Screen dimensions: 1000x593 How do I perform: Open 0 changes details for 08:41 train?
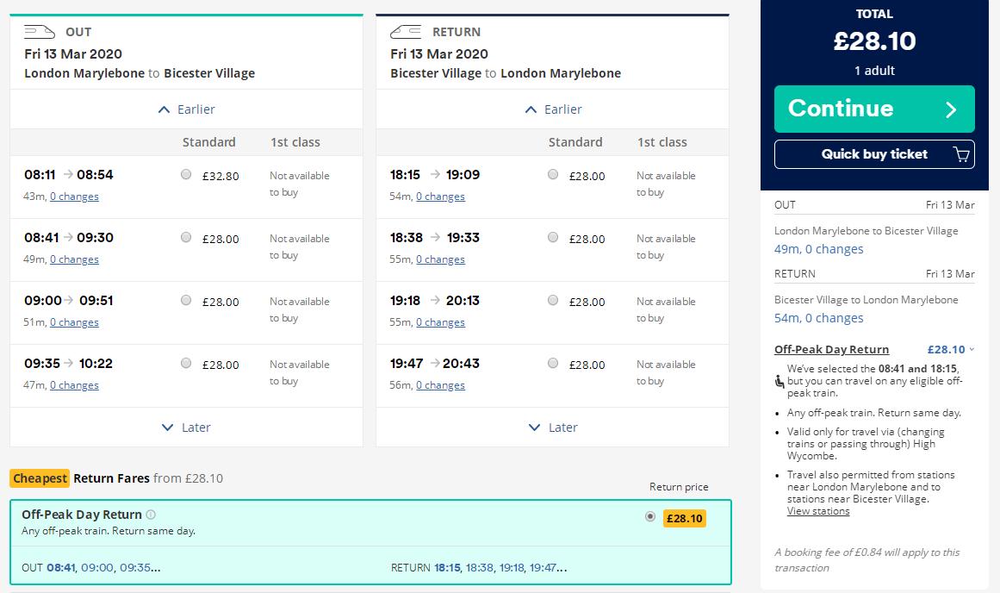click(75, 259)
